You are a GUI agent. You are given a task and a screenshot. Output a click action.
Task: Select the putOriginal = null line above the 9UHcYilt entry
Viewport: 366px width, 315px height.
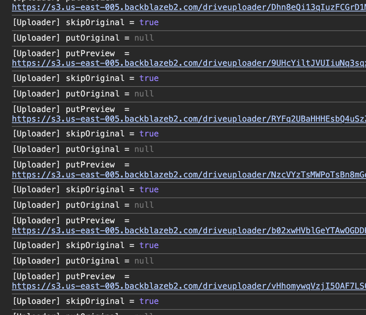[83, 38]
